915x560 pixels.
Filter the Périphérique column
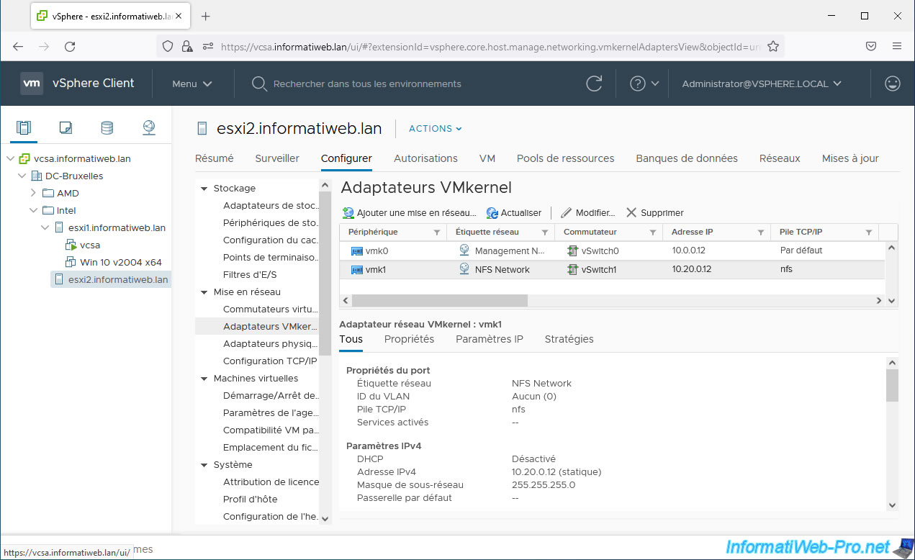437,232
